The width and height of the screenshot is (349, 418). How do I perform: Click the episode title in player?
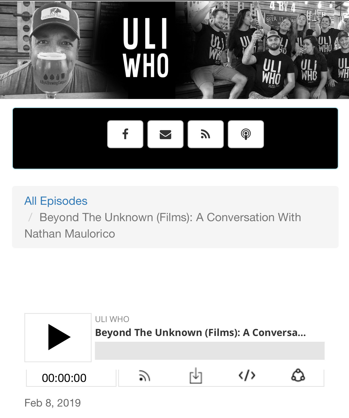click(200, 333)
